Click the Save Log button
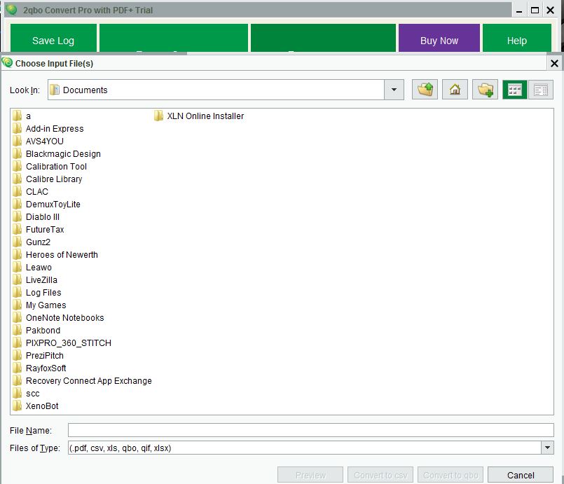 coord(53,39)
